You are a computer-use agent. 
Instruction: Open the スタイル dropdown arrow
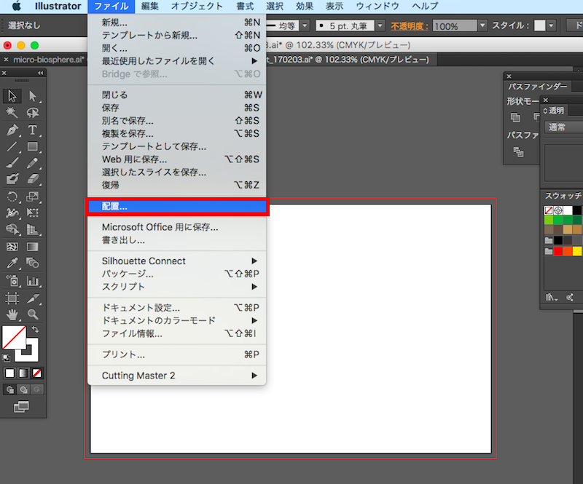(x=551, y=25)
